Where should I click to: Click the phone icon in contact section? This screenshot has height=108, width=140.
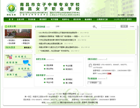click(90, 65)
